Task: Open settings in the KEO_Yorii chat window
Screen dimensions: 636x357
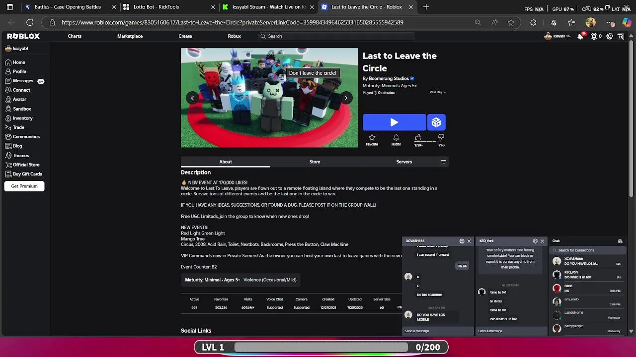Action: pyautogui.click(x=535, y=241)
